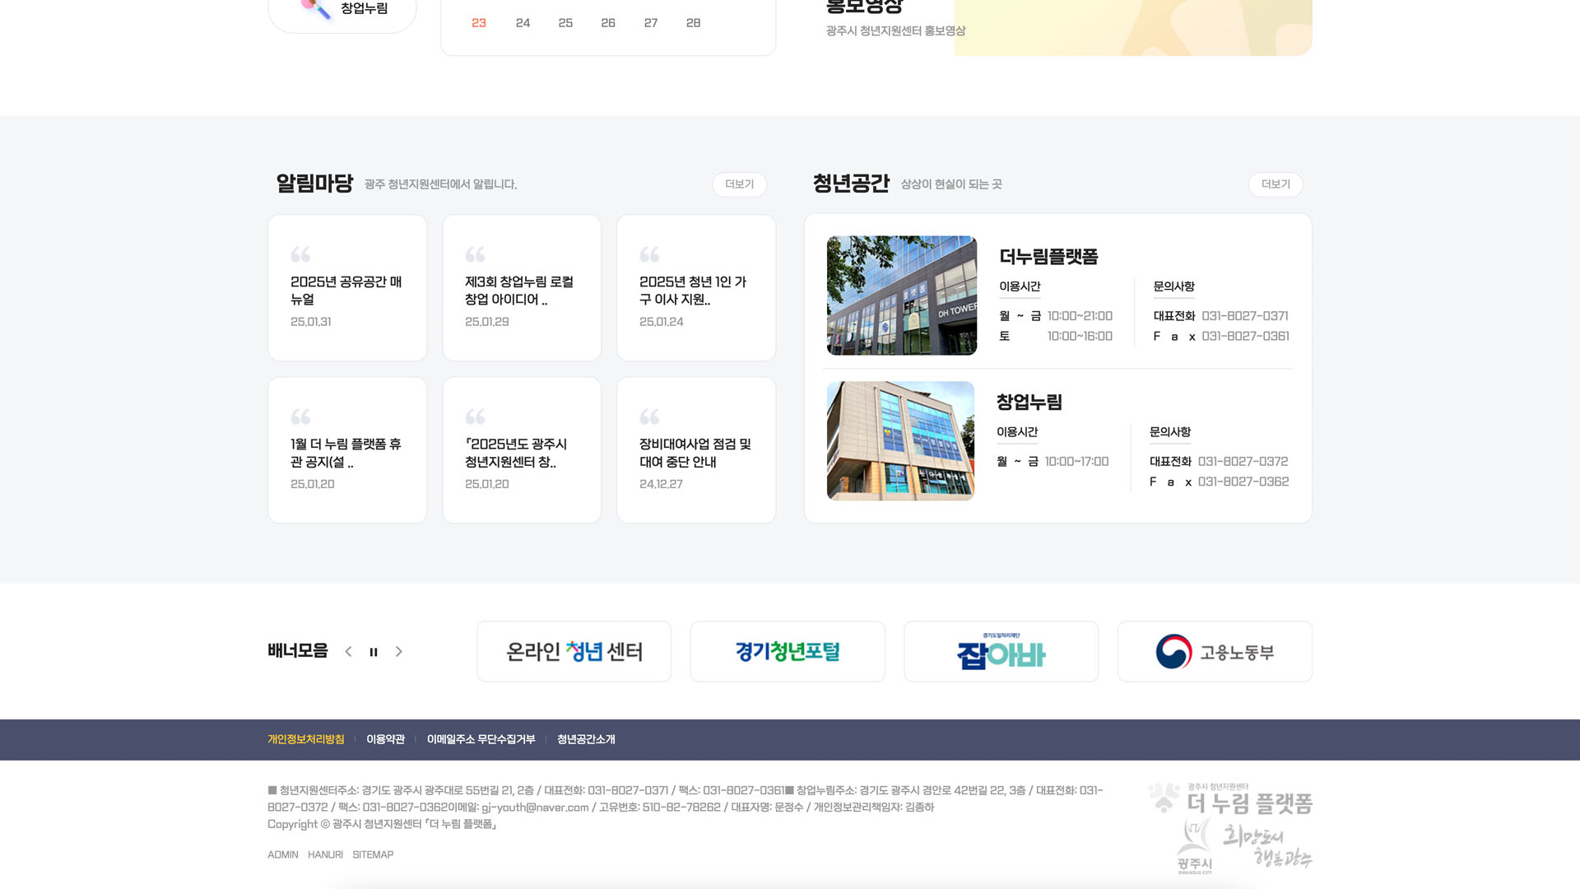This screenshot has width=1580, height=889.
Task: Open 청년공간소개 footer link
Action: 586,739
